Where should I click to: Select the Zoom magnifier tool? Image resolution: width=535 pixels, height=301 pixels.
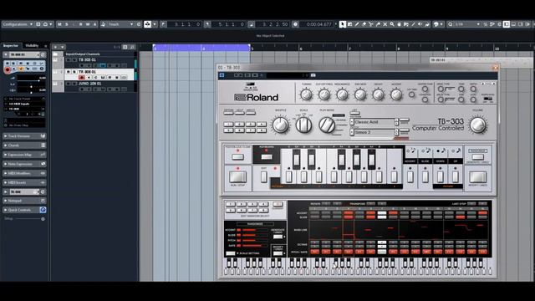(392, 24)
